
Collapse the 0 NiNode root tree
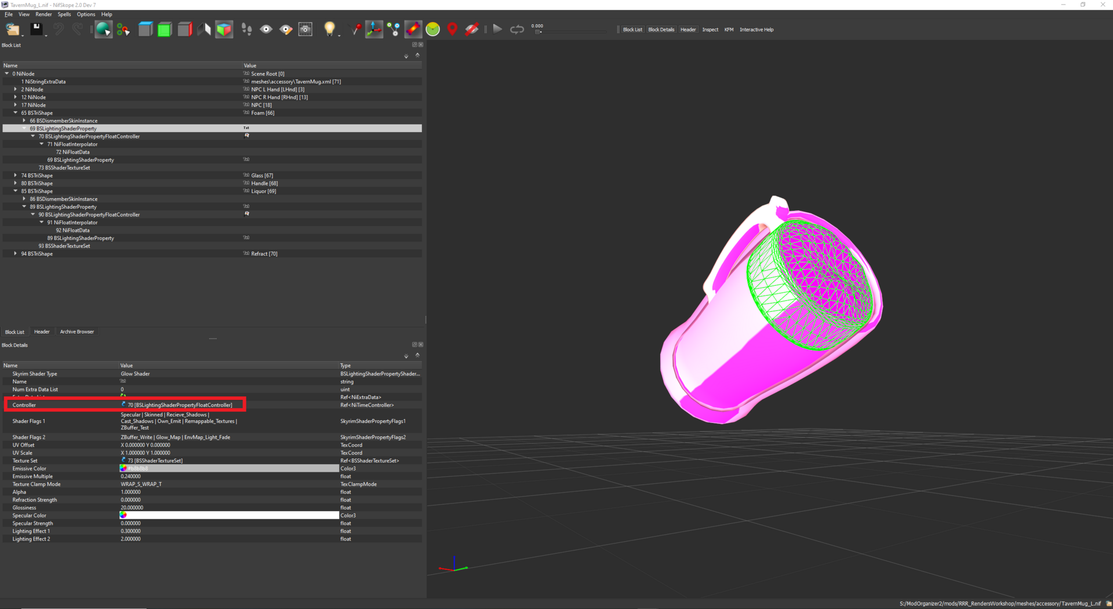point(7,74)
